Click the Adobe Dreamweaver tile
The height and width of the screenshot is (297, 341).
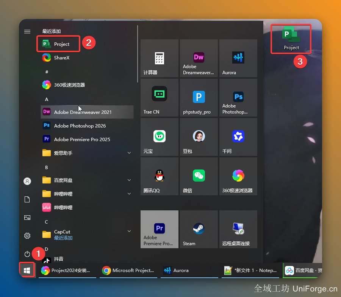click(199, 58)
